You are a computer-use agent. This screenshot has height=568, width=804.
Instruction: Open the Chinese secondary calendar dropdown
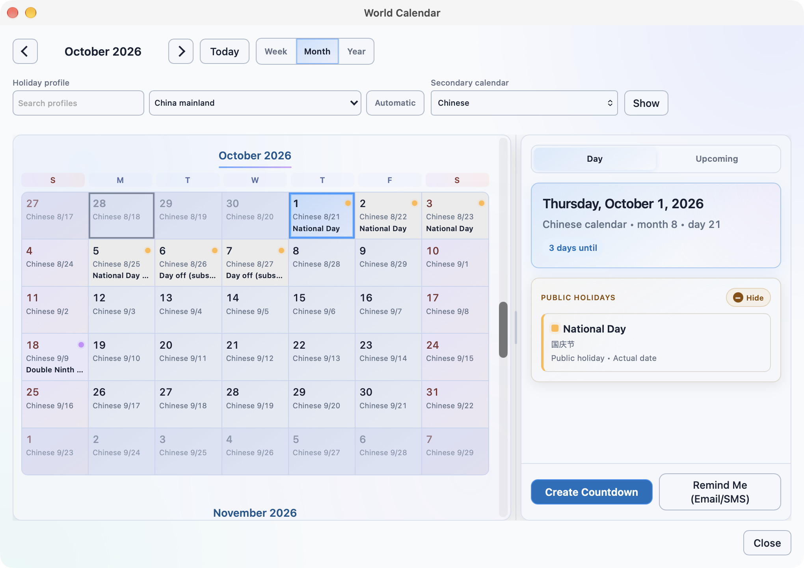pyautogui.click(x=524, y=103)
